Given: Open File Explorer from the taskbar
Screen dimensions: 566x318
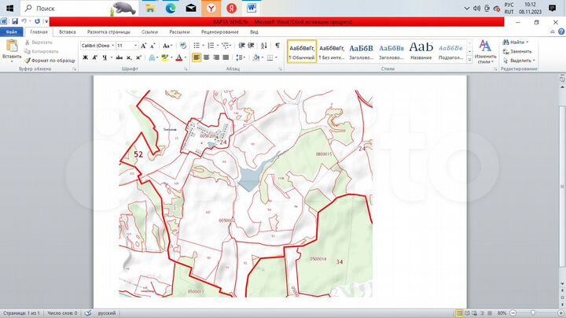Looking at the screenshot, I should pos(150,9).
